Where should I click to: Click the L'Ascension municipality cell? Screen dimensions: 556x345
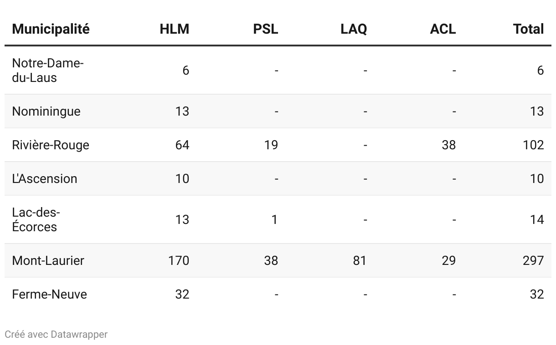coord(45,178)
